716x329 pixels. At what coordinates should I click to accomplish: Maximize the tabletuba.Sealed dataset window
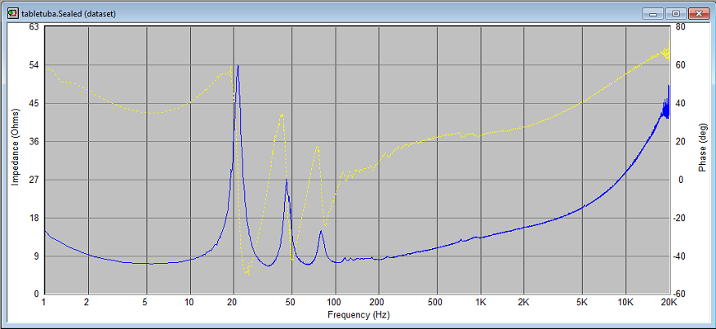675,13
